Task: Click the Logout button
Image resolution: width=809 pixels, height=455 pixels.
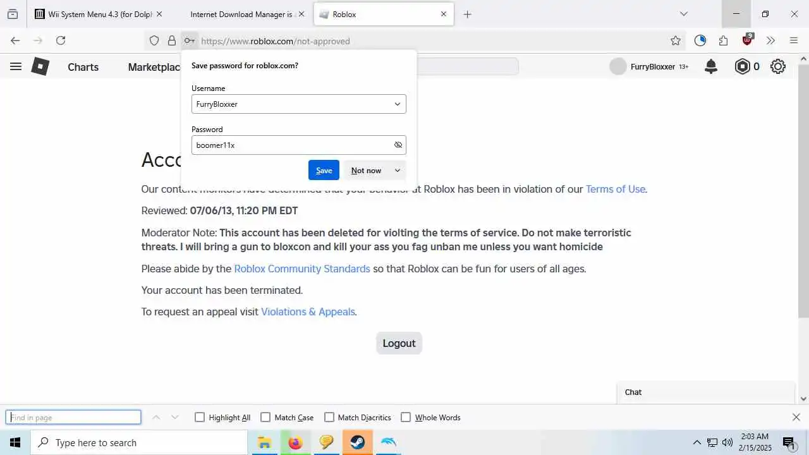Action: pos(399,343)
